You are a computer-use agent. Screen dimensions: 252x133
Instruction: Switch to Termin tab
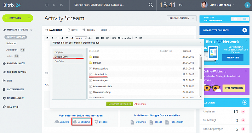click(x=89, y=30)
